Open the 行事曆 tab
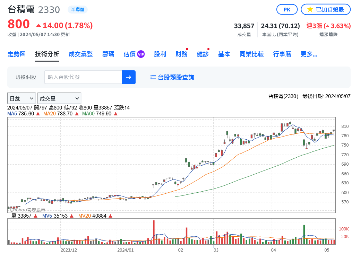Screen dimensions: 352x254 [x=282, y=54]
